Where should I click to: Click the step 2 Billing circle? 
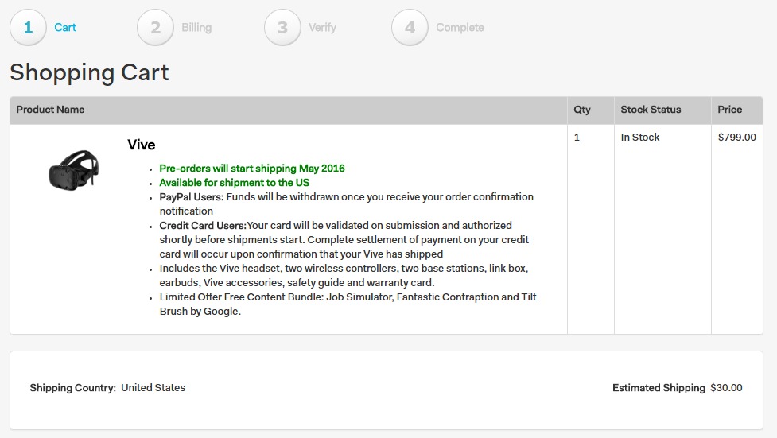[156, 28]
